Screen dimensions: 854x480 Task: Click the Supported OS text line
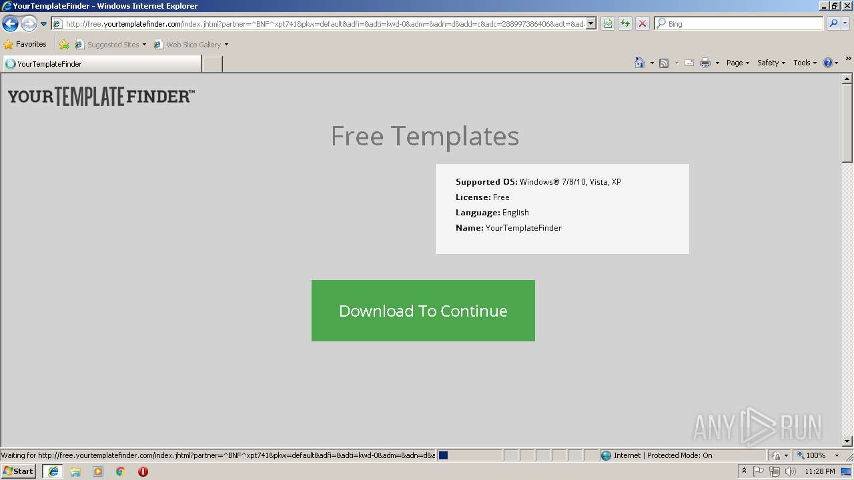coord(538,182)
